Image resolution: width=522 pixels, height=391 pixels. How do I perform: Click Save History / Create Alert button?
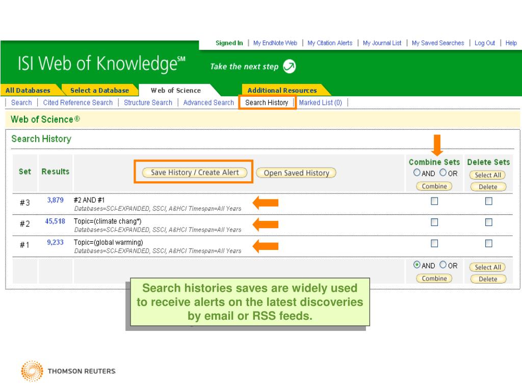pyautogui.click(x=195, y=173)
